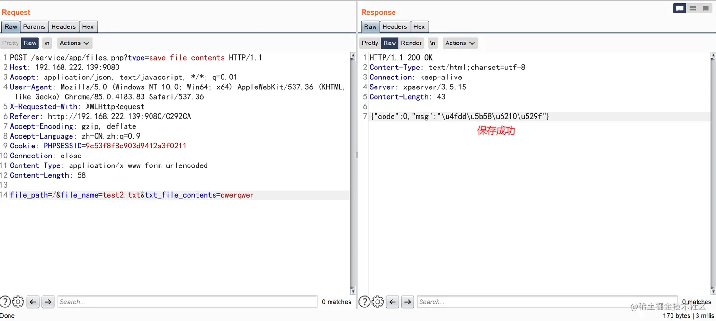Toggle \n non-printable chars in Request

point(47,43)
